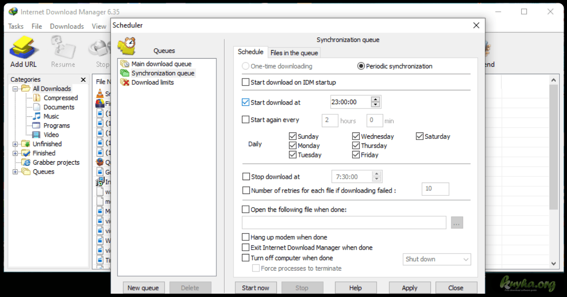Viewport: 567px width, 297px height.
Task: Click the Start now button
Action: (256, 288)
